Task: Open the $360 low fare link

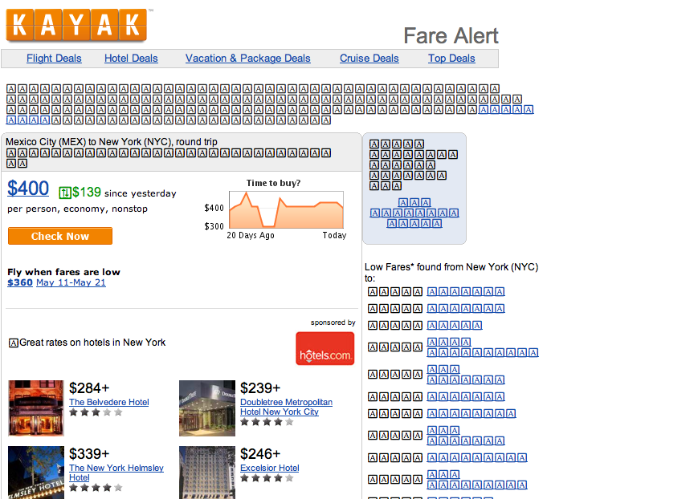Action: 20,282
